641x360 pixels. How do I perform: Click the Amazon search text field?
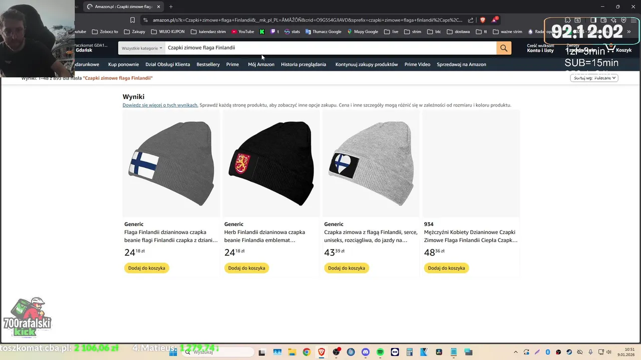pyautogui.click(x=331, y=48)
